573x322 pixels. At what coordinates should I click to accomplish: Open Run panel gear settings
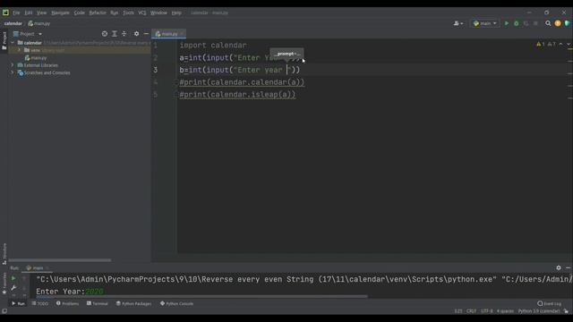pos(559,267)
